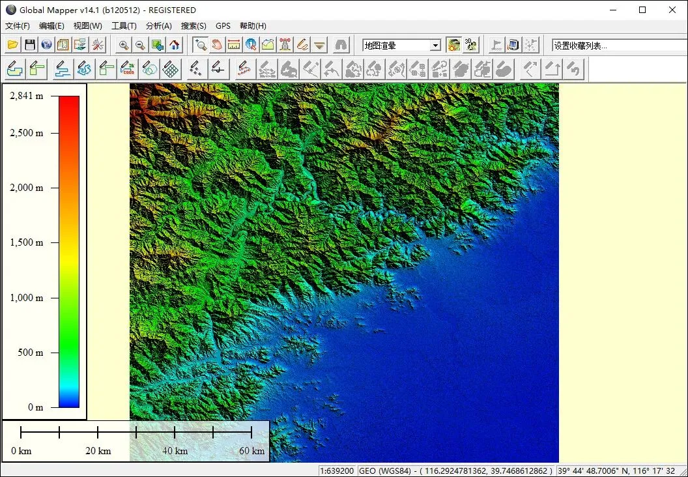Click the elevation legend color bar
The image size is (688, 477).
point(69,252)
